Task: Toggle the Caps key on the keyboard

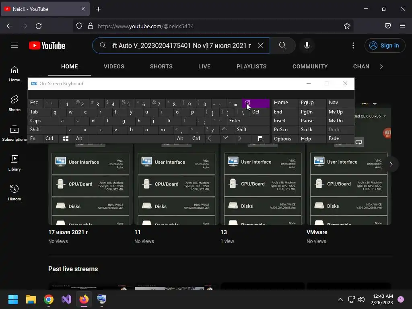Action: click(43, 121)
